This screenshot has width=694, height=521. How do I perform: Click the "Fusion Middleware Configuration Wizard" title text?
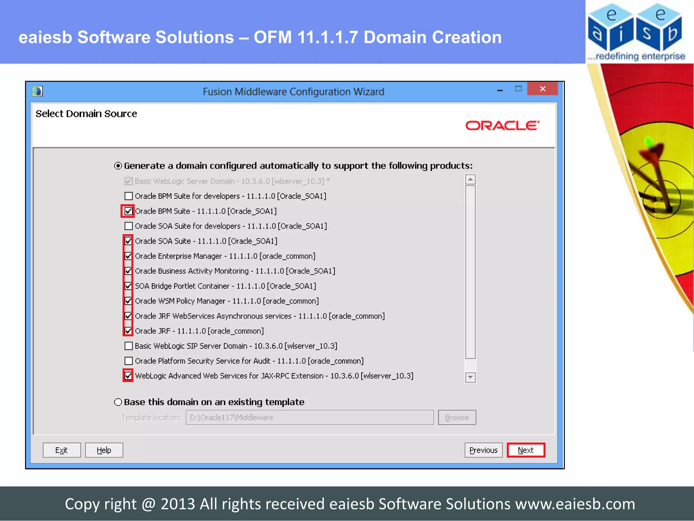(293, 92)
